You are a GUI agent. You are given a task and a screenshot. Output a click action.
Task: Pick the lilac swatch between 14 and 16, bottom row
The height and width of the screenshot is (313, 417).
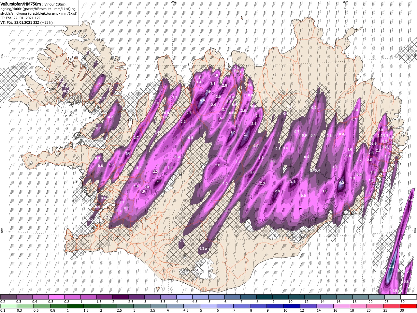coord(324,306)
